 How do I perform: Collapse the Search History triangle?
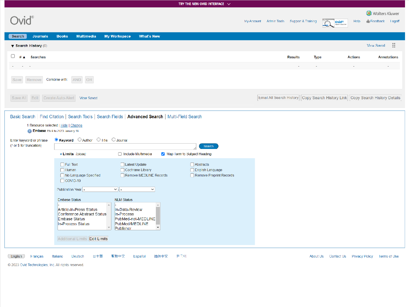click(x=12, y=46)
